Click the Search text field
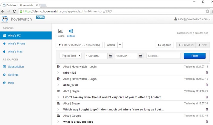This screenshot has height=125, width=213. [164, 56]
